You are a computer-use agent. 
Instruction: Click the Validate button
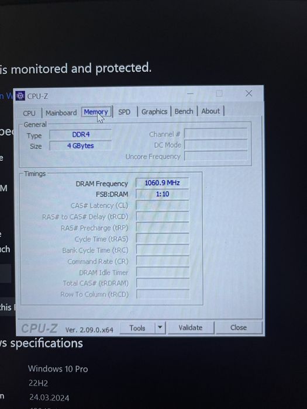[x=191, y=328]
